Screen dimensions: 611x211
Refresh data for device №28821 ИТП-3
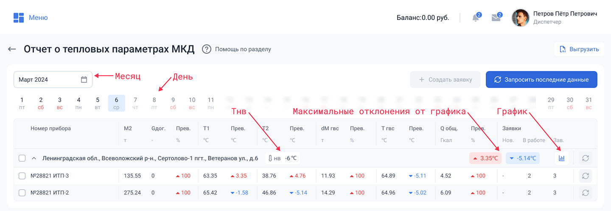(x=585, y=176)
